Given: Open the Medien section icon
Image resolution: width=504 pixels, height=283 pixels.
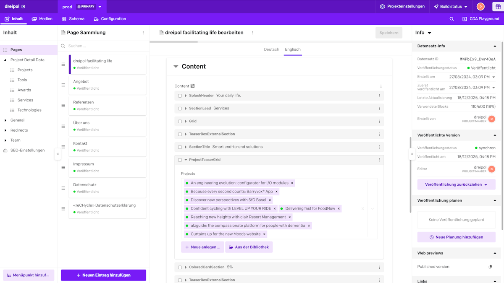Looking at the screenshot, I should point(33,19).
